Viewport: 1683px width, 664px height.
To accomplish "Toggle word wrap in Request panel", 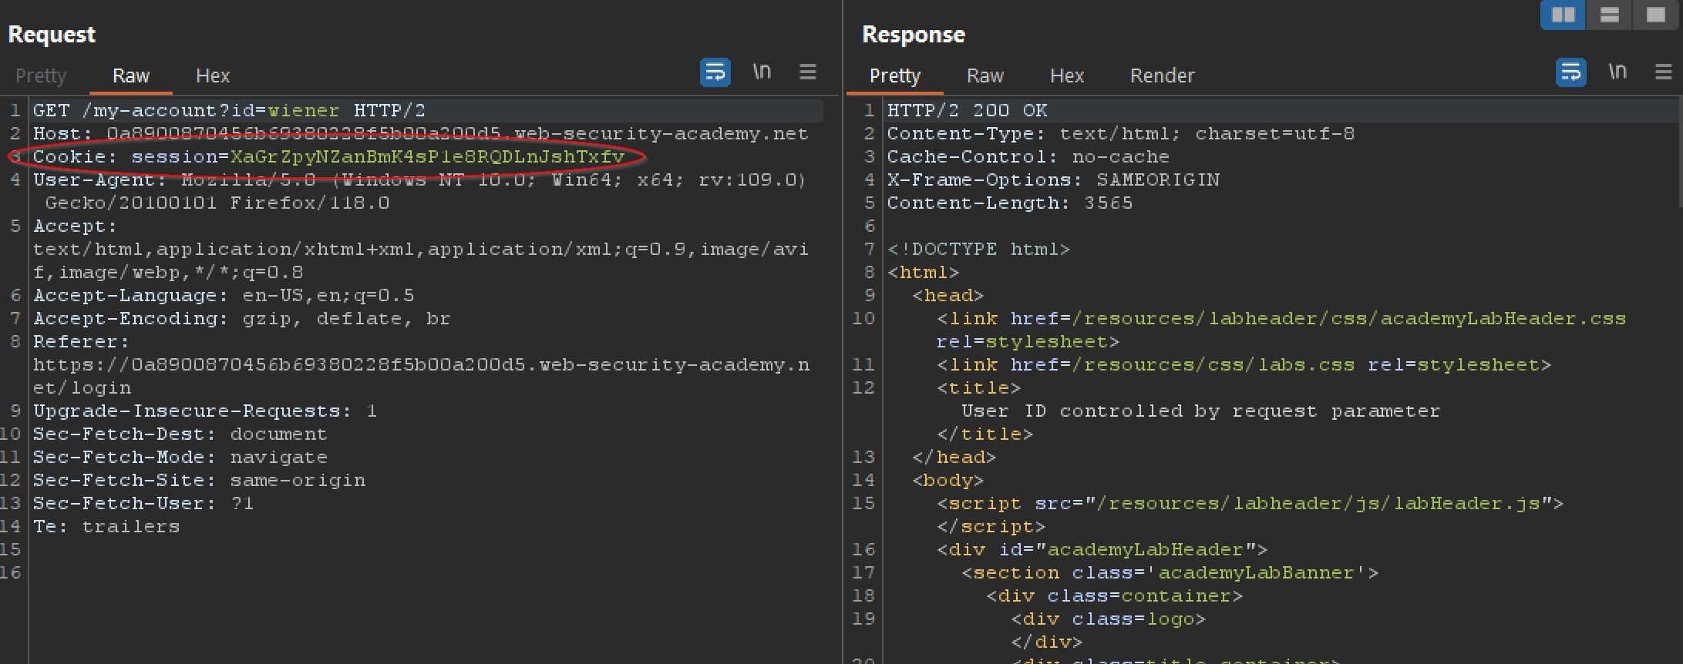I will click(x=715, y=72).
